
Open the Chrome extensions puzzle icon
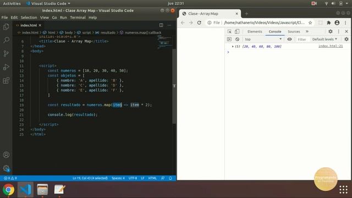[x=329, y=23]
